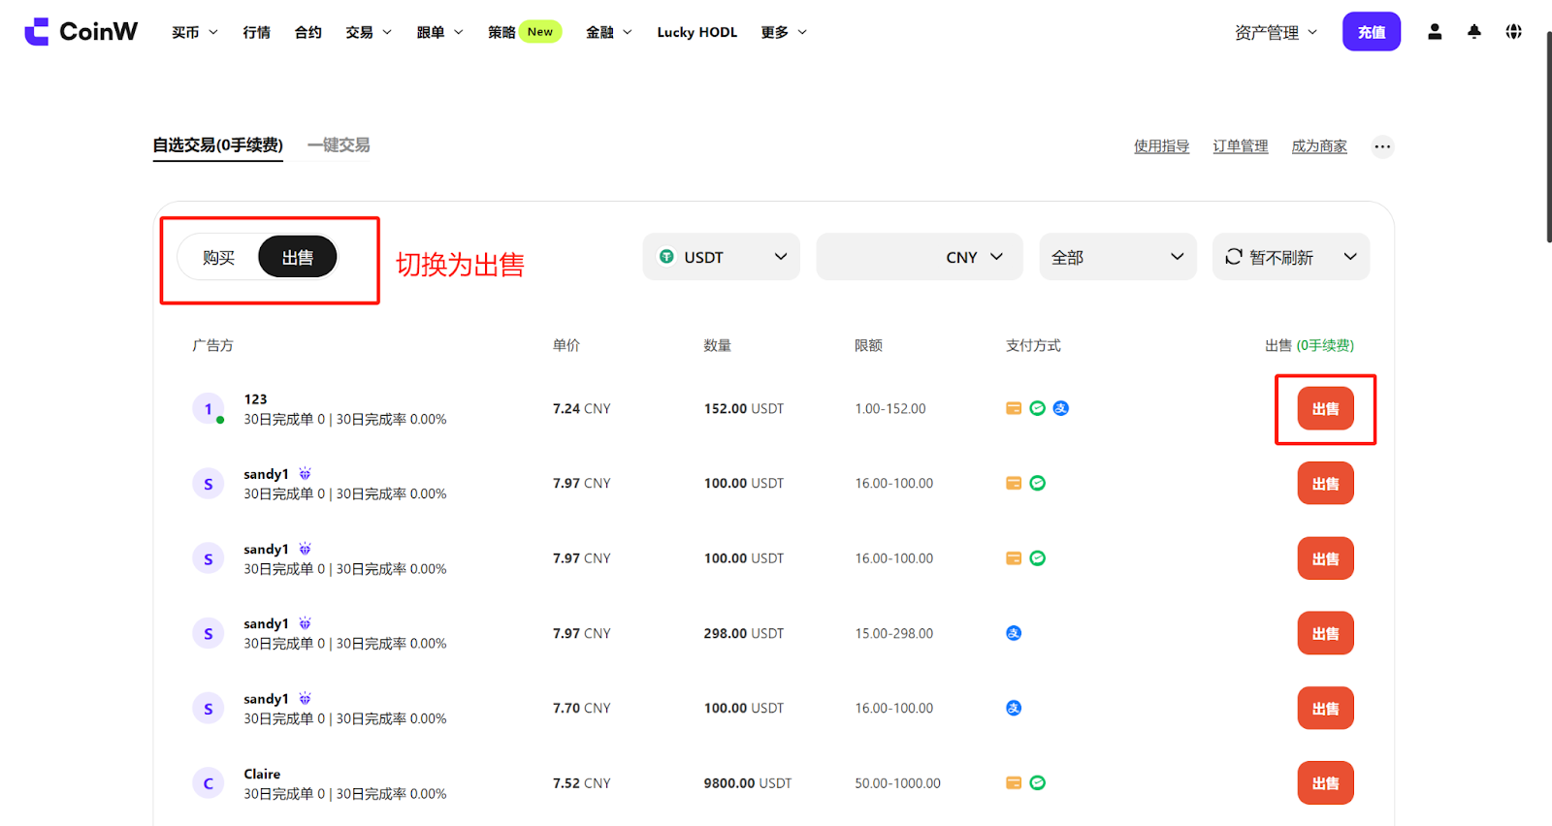Open the 订单管理 link
This screenshot has width=1552, height=826.
tap(1241, 146)
